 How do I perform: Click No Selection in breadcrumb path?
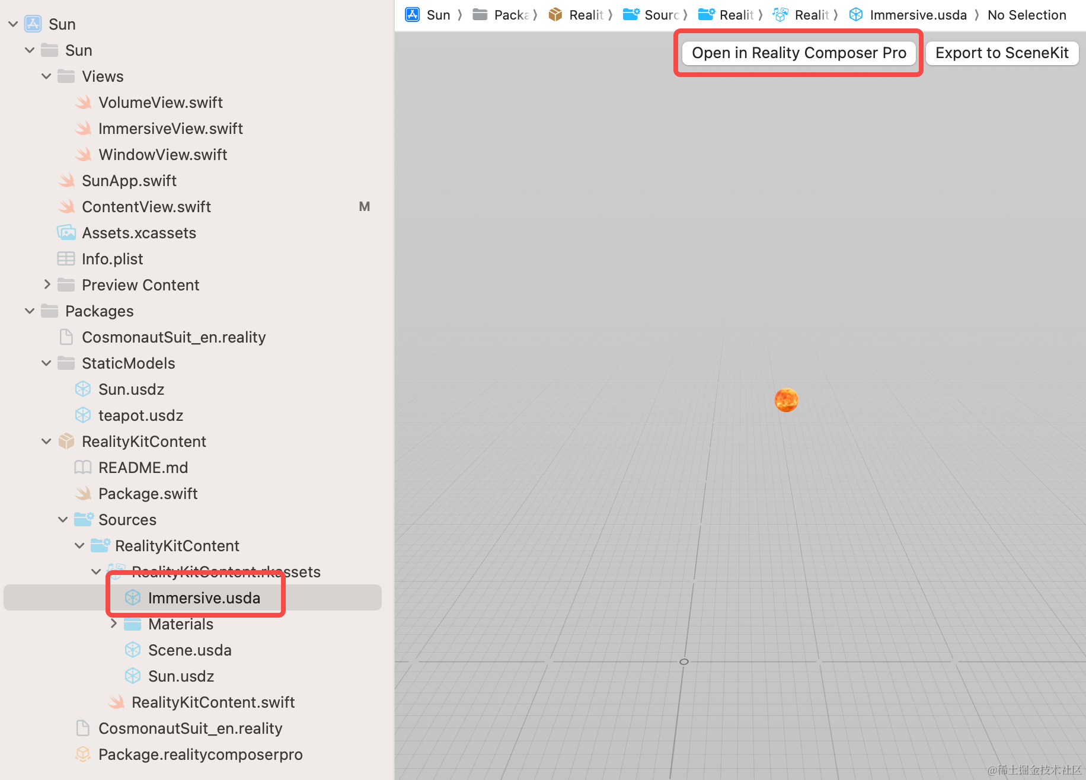(x=1027, y=15)
